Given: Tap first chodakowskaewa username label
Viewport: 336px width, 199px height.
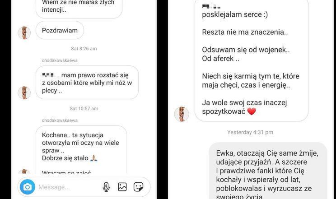Looking at the screenshot, I should click(60, 60).
